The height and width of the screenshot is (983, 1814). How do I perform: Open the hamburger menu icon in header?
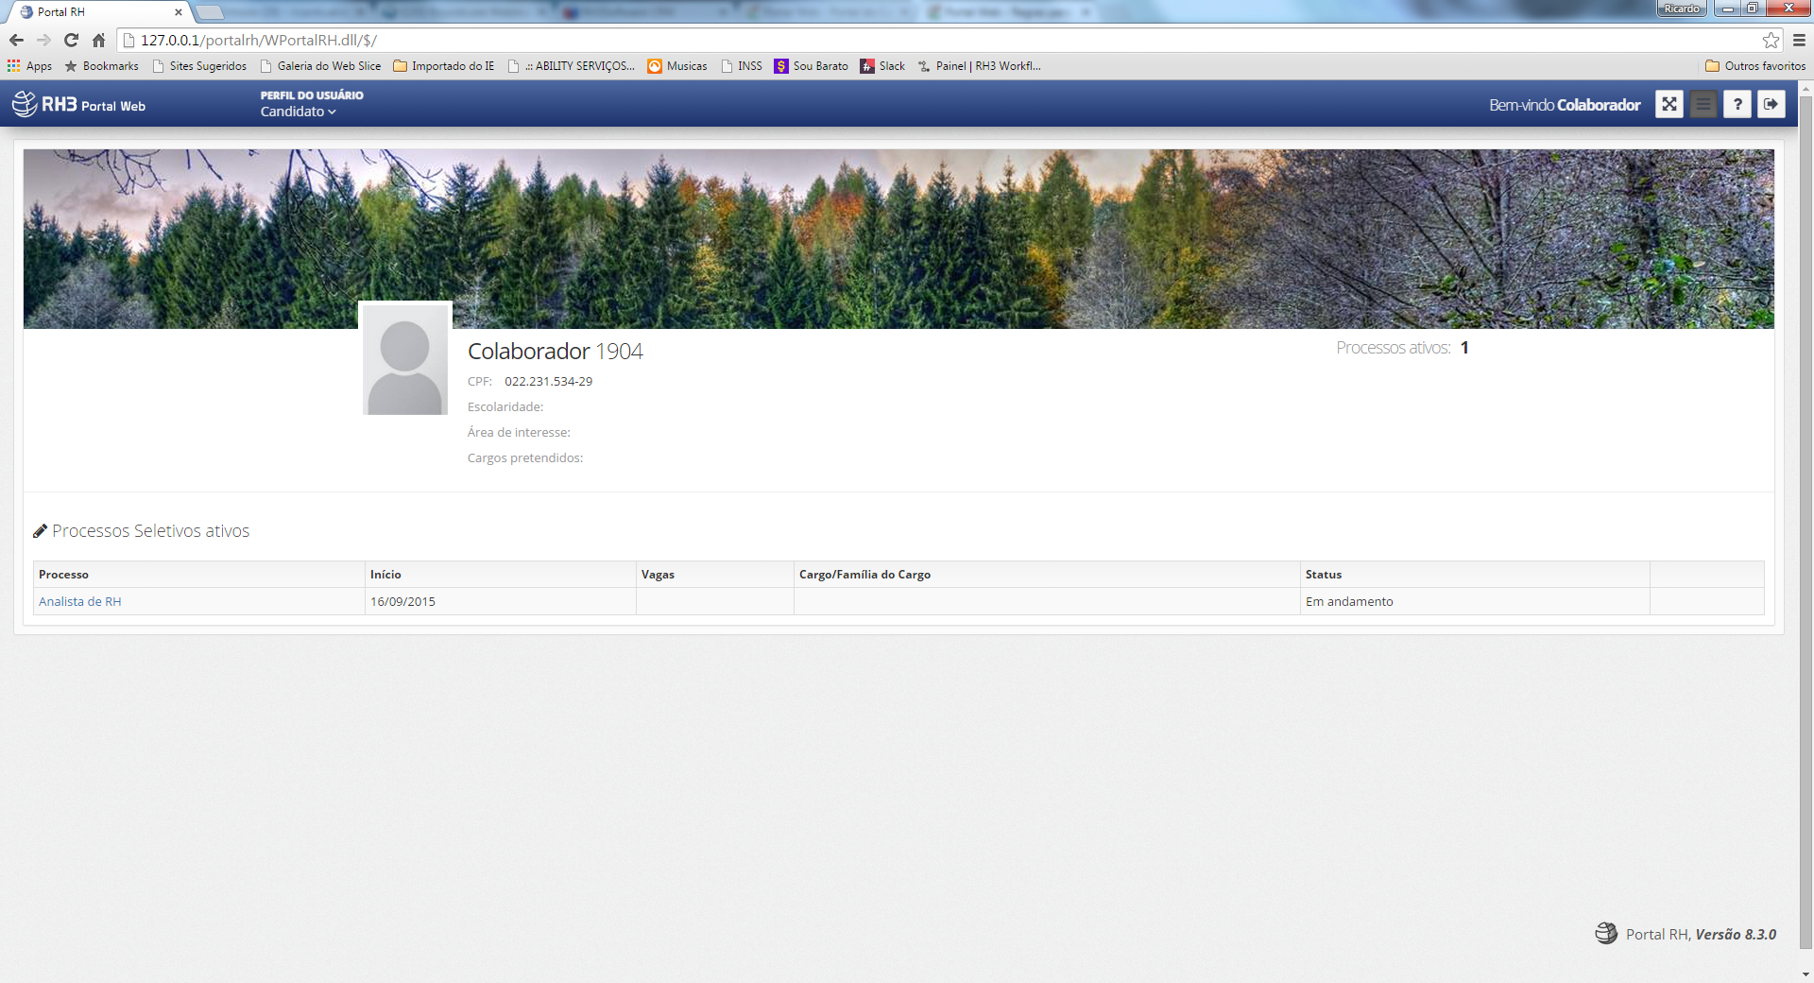tap(1703, 105)
